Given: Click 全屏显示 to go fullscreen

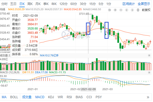Looking at the screenshot, I should [x=144, y=4].
